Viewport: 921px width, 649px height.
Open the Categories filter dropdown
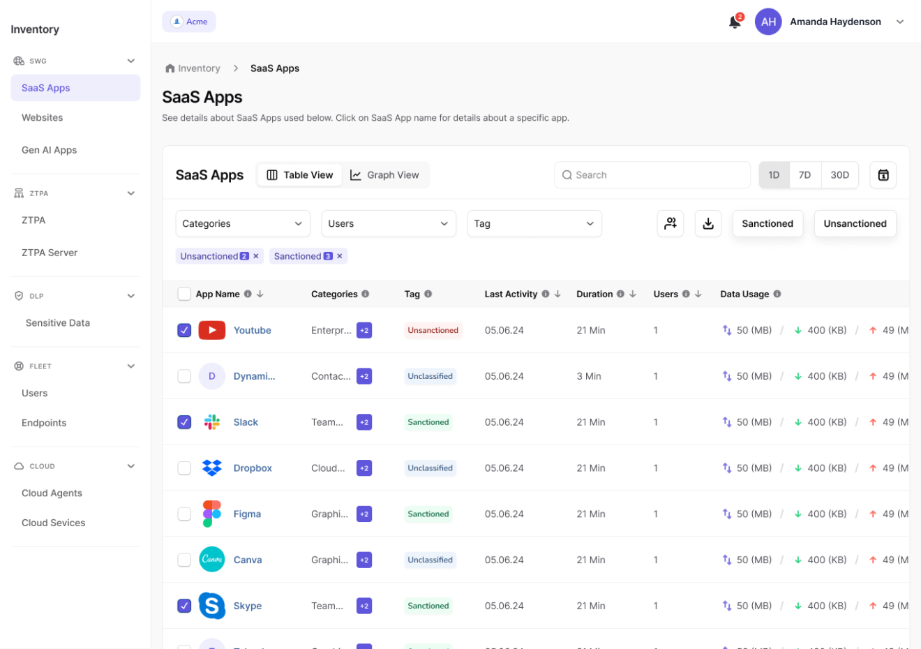tap(242, 223)
